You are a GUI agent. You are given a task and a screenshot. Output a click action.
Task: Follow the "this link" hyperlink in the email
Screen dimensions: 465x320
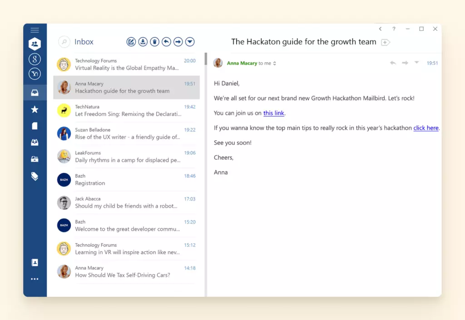click(x=274, y=113)
